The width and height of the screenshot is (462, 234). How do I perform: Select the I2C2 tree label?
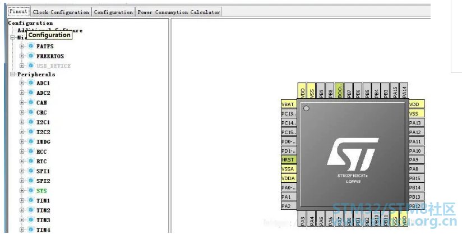click(43, 132)
